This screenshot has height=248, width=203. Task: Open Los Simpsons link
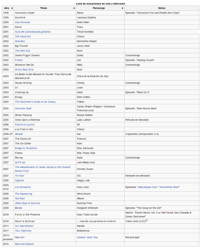[x=23, y=187]
